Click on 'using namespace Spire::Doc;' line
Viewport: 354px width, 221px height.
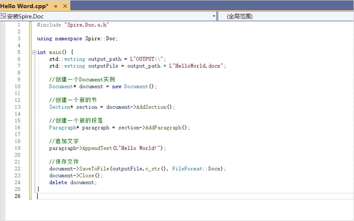77,39
